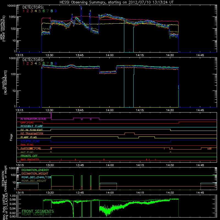The image size is (220, 220).
Task: Click 14:45 tick under front segments plot
Action: [200, 55]
